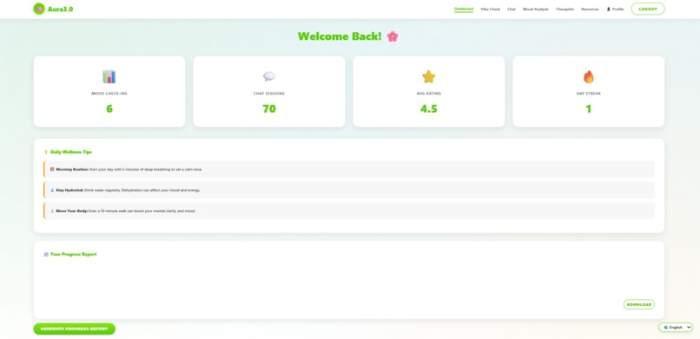The width and height of the screenshot is (700, 339).
Task: Open the Chat nav item
Action: coord(512,9)
